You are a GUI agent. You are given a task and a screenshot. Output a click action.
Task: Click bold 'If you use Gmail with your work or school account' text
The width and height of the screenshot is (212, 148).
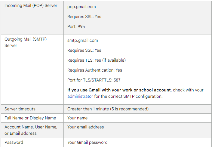(x=119, y=90)
